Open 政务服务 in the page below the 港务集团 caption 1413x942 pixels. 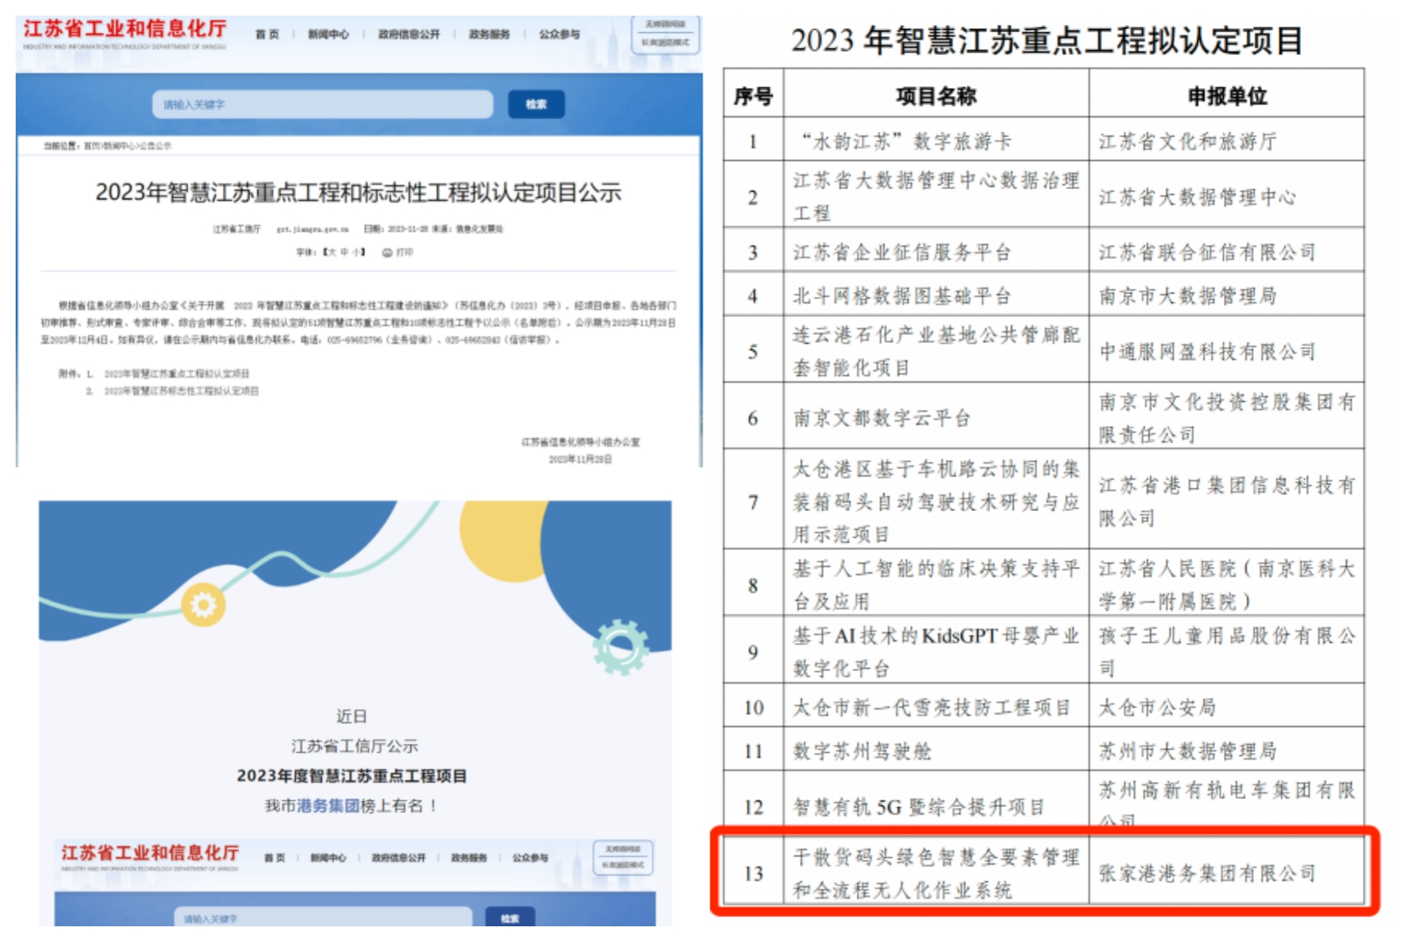[469, 858]
